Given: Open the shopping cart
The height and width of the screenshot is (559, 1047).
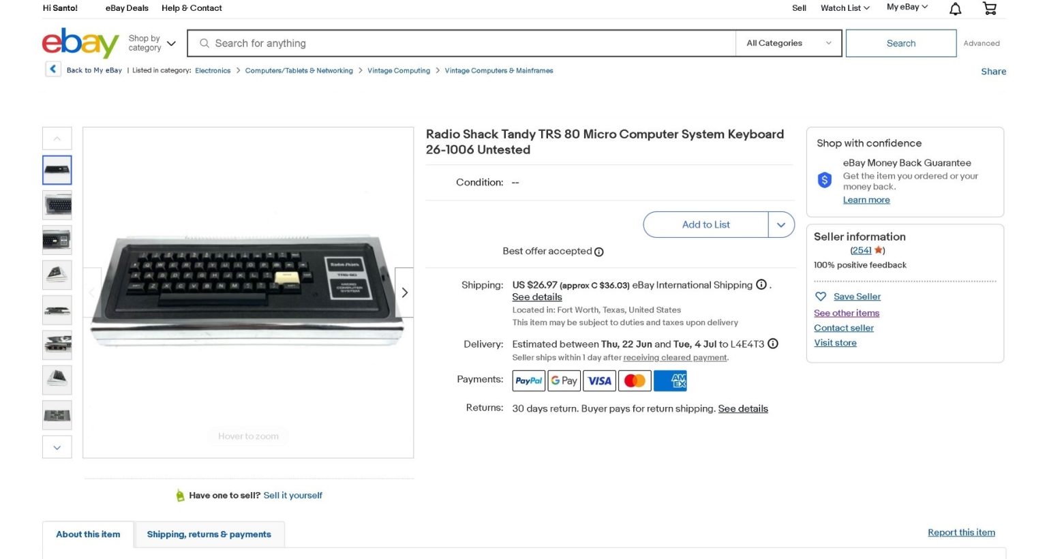Looking at the screenshot, I should click(x=990, y=7).
